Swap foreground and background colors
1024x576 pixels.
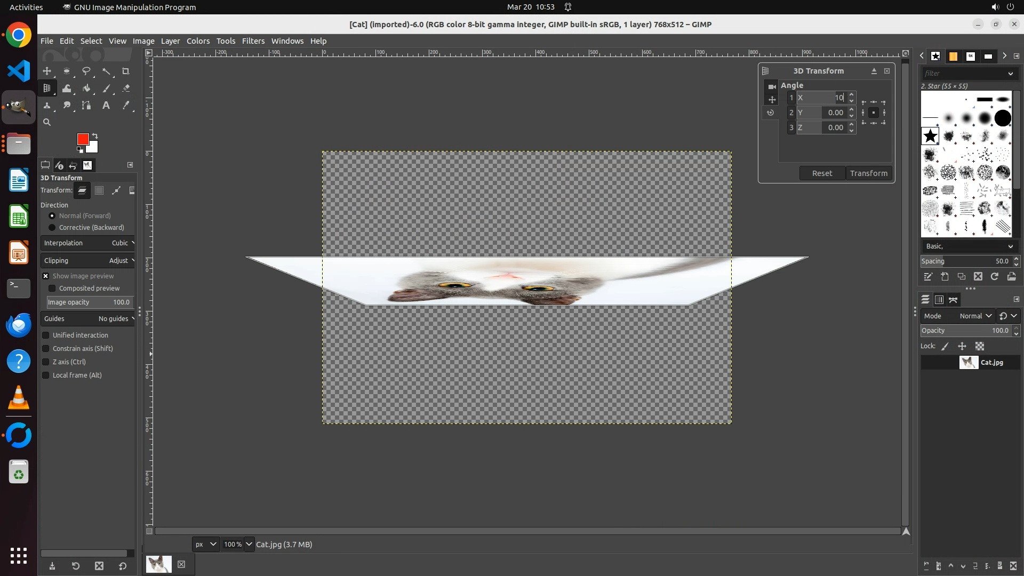coord(95,135)
